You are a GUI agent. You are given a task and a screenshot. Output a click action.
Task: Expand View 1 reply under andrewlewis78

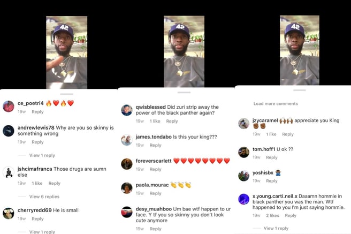click(x=42, y=155)
